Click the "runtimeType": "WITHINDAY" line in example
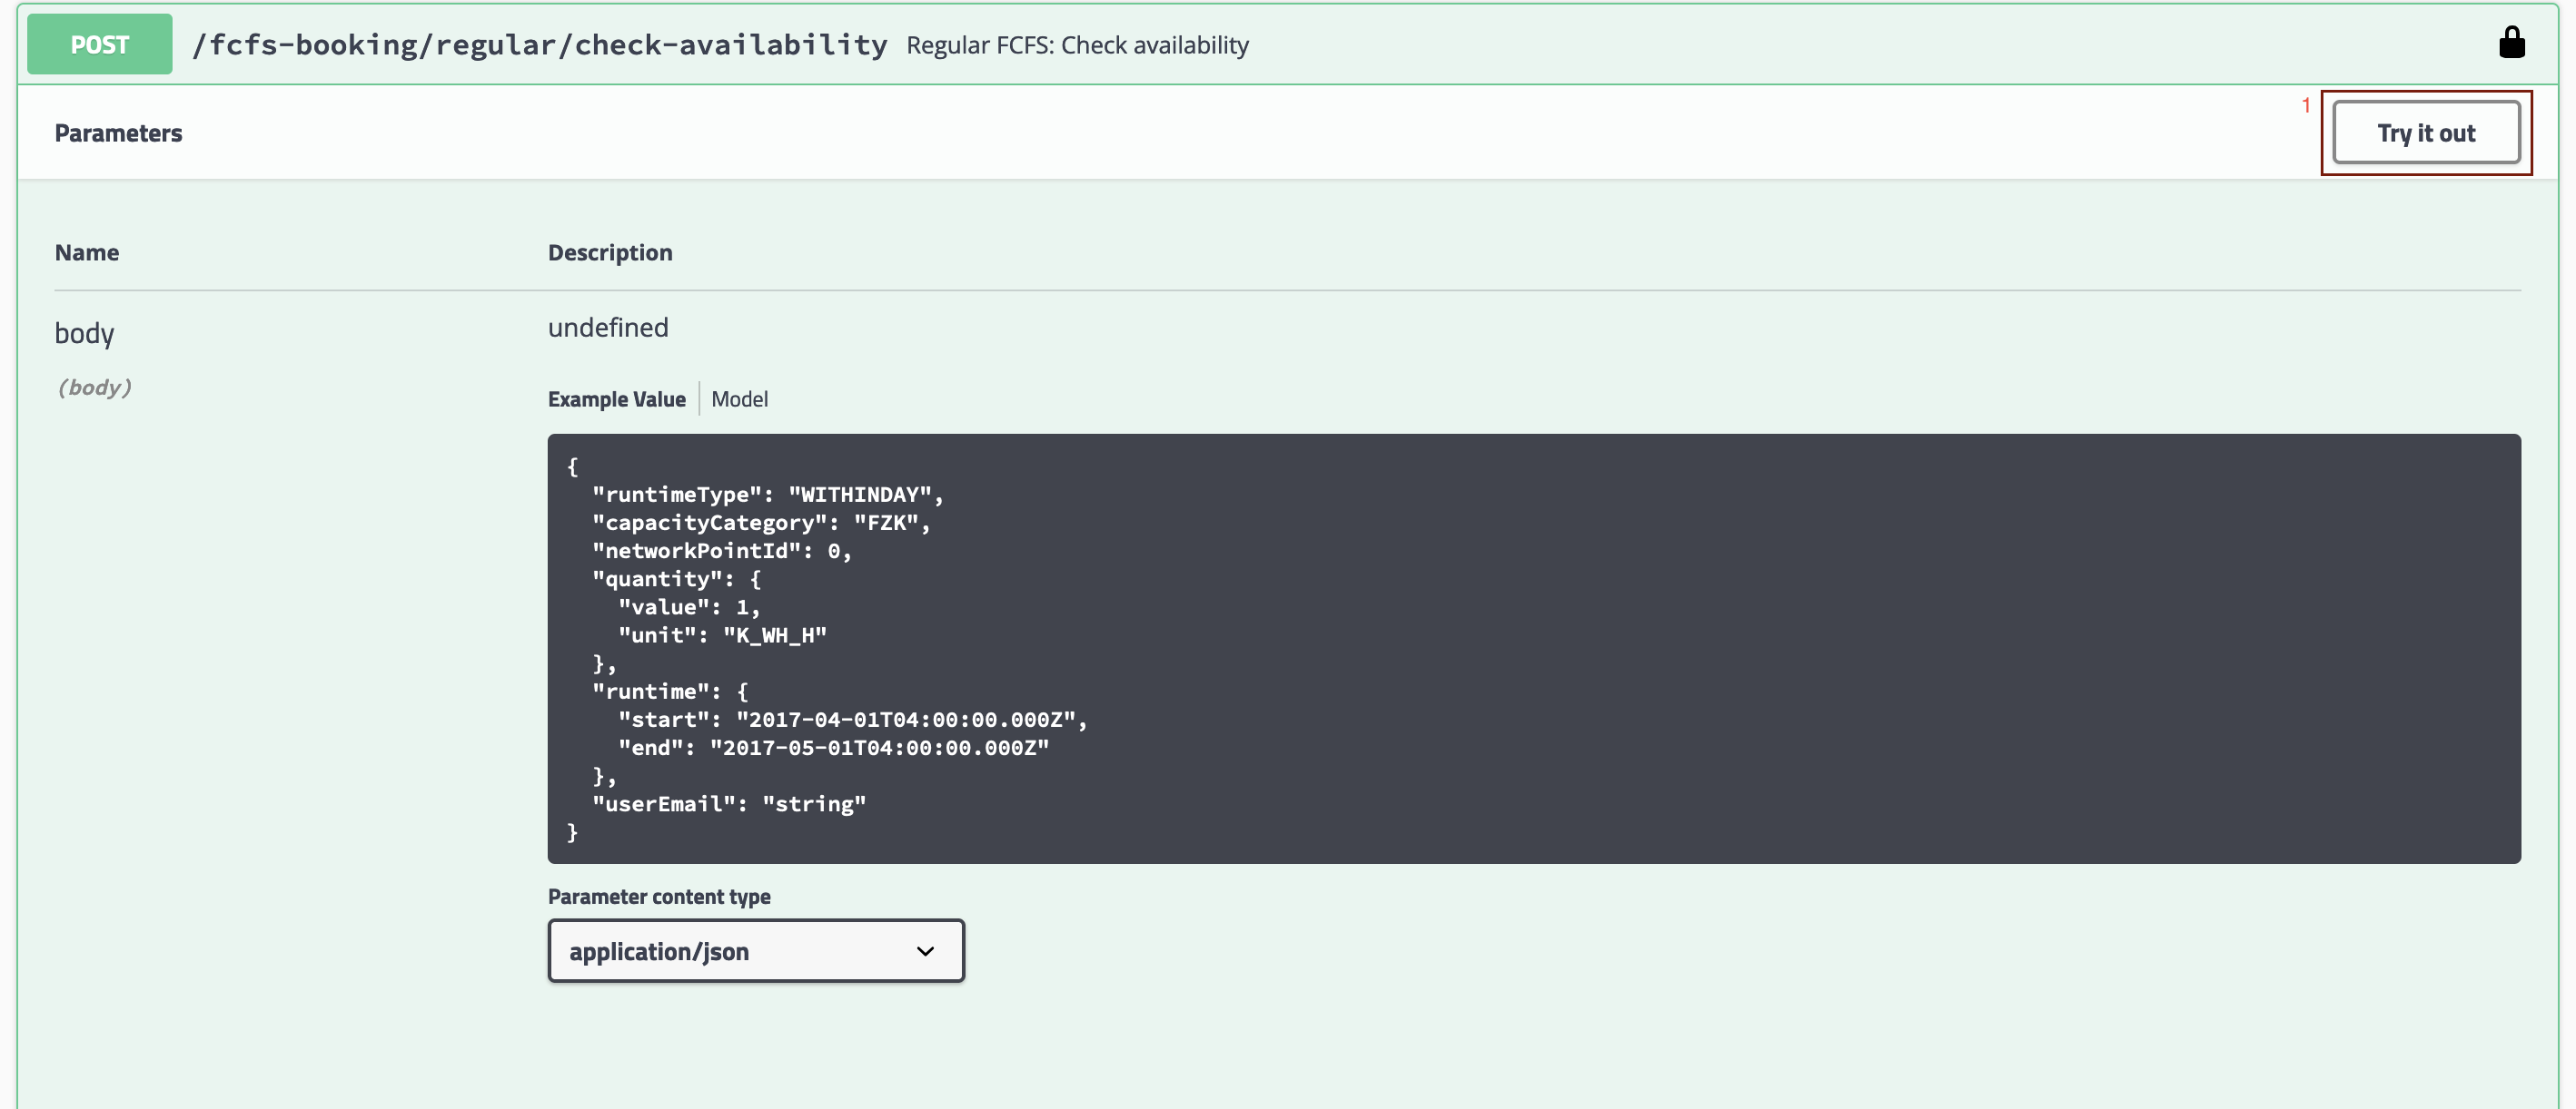Image resolution: width=2576 pixels, height=1109 pixels. 767,495
